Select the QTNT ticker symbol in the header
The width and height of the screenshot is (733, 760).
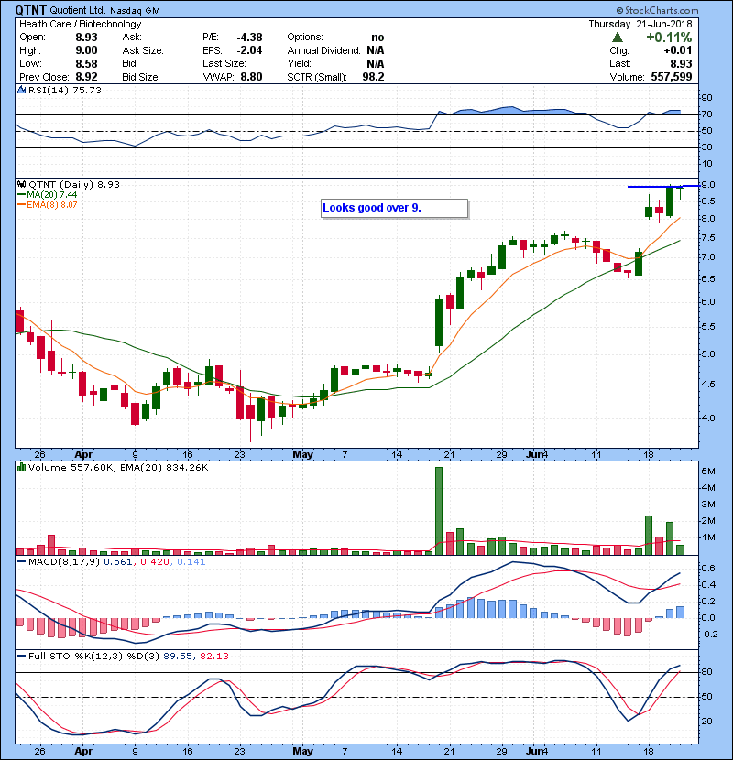point(30,10)
